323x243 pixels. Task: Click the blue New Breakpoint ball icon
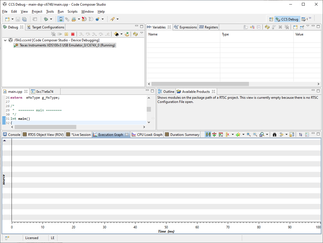97,19
